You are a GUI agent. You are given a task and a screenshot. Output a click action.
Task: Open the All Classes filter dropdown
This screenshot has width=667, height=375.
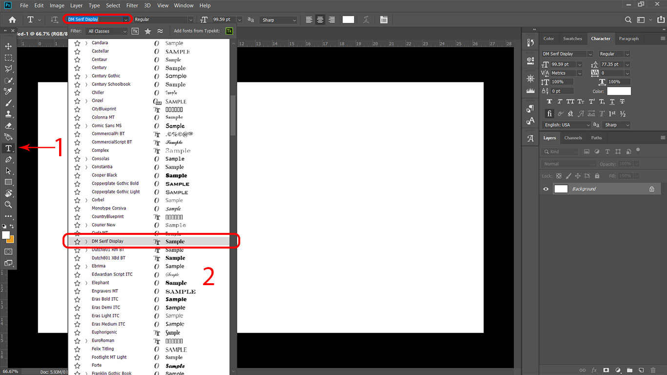[x=107, y=31]
